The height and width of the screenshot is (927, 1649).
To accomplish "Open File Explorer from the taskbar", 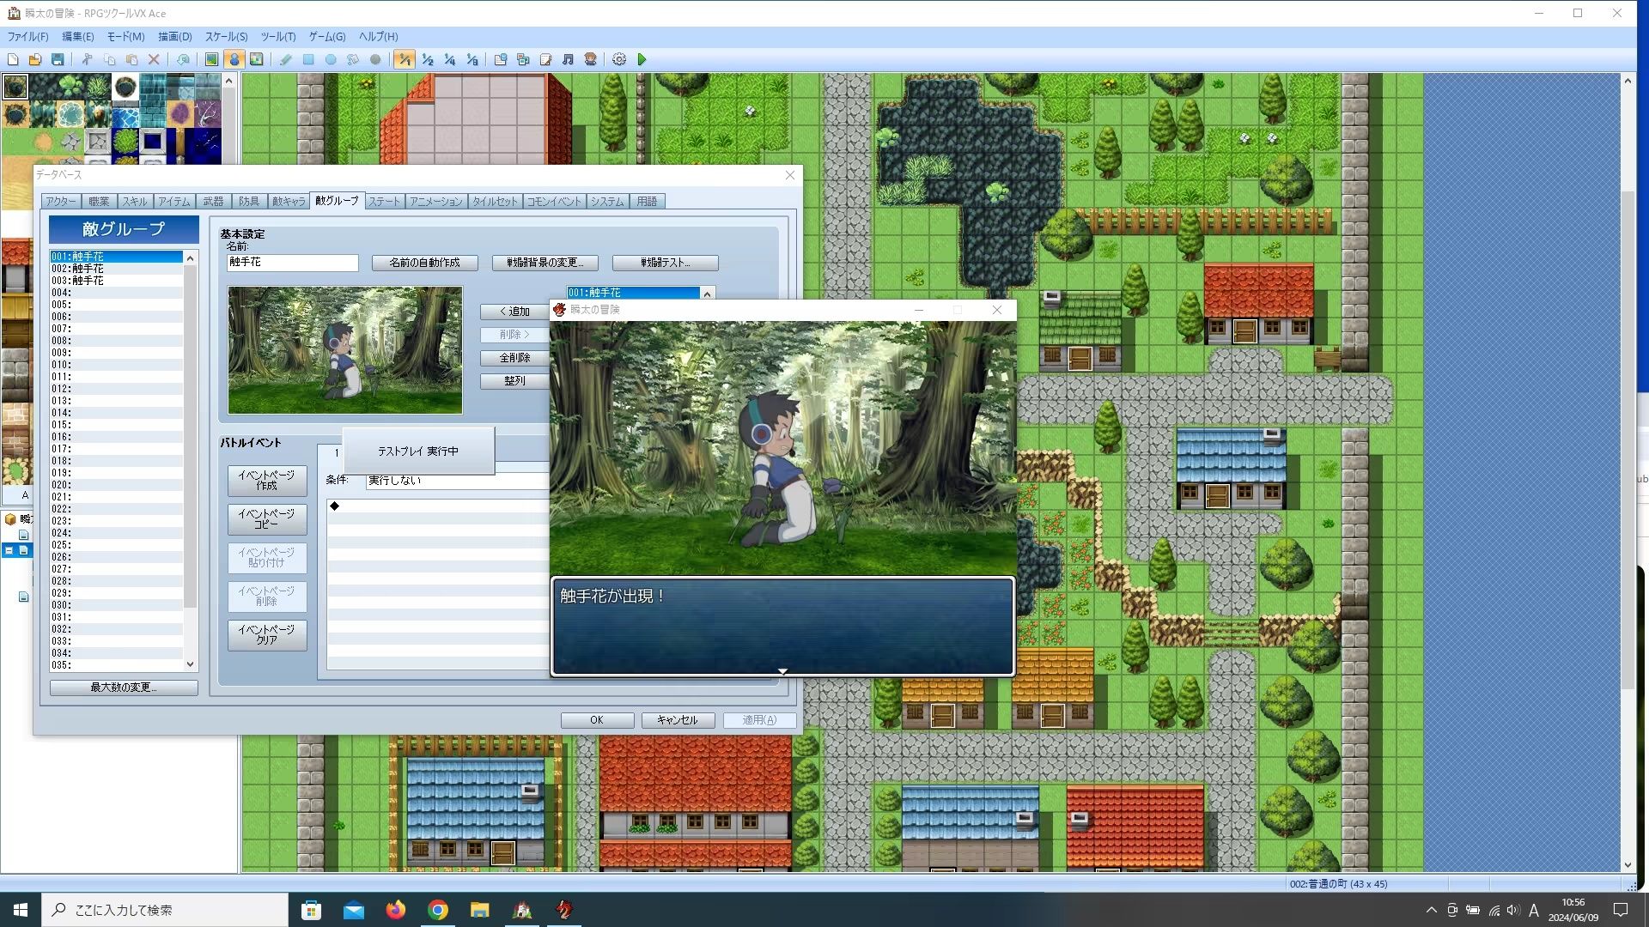I will (x=479, y=910).
